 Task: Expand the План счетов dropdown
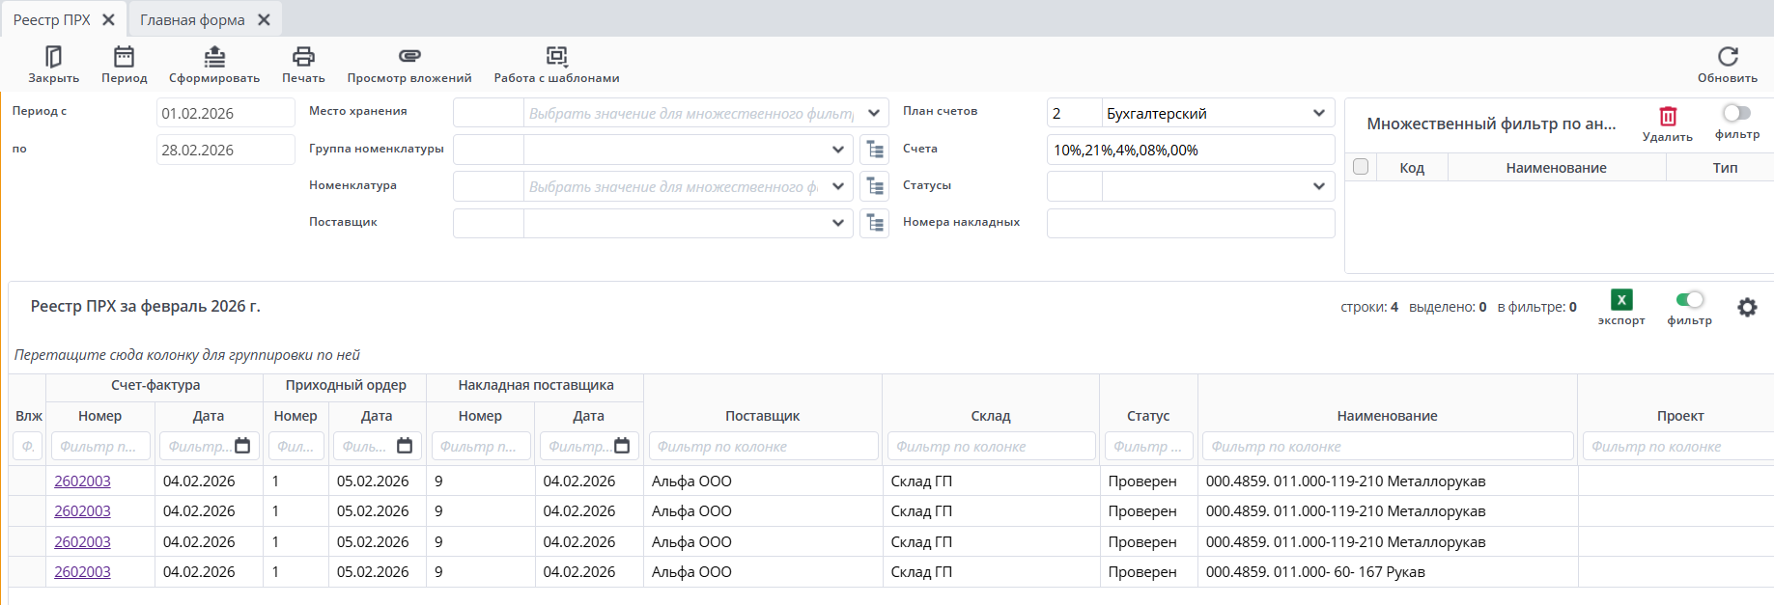pos(1318,114)
